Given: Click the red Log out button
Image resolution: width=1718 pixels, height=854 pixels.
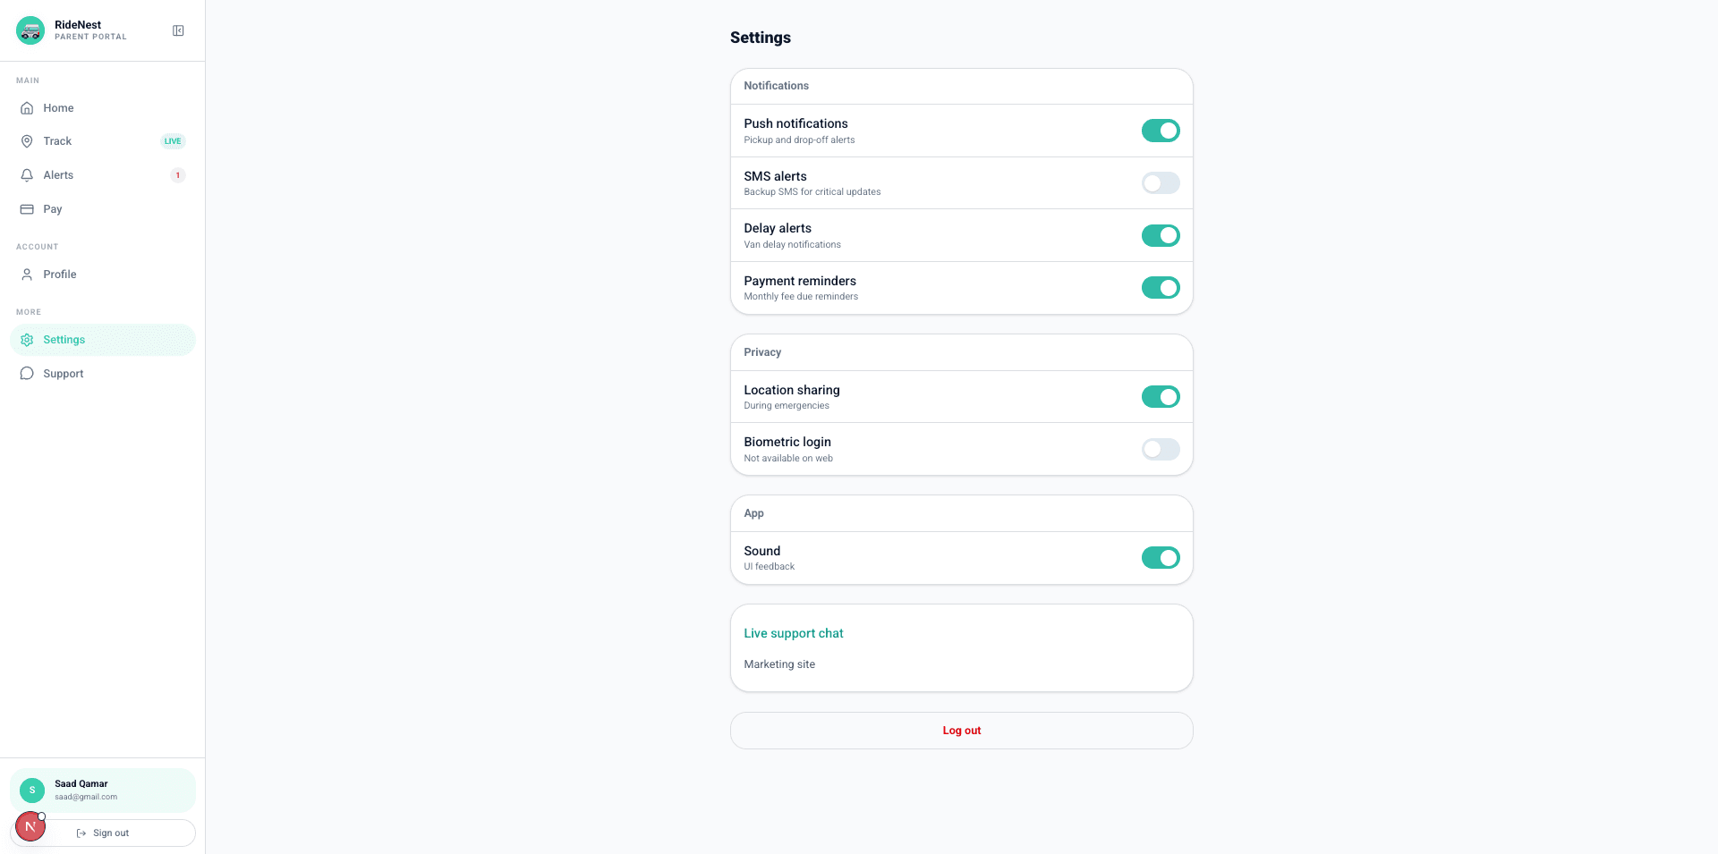Looking at the screenshot, I should [962, 731].
